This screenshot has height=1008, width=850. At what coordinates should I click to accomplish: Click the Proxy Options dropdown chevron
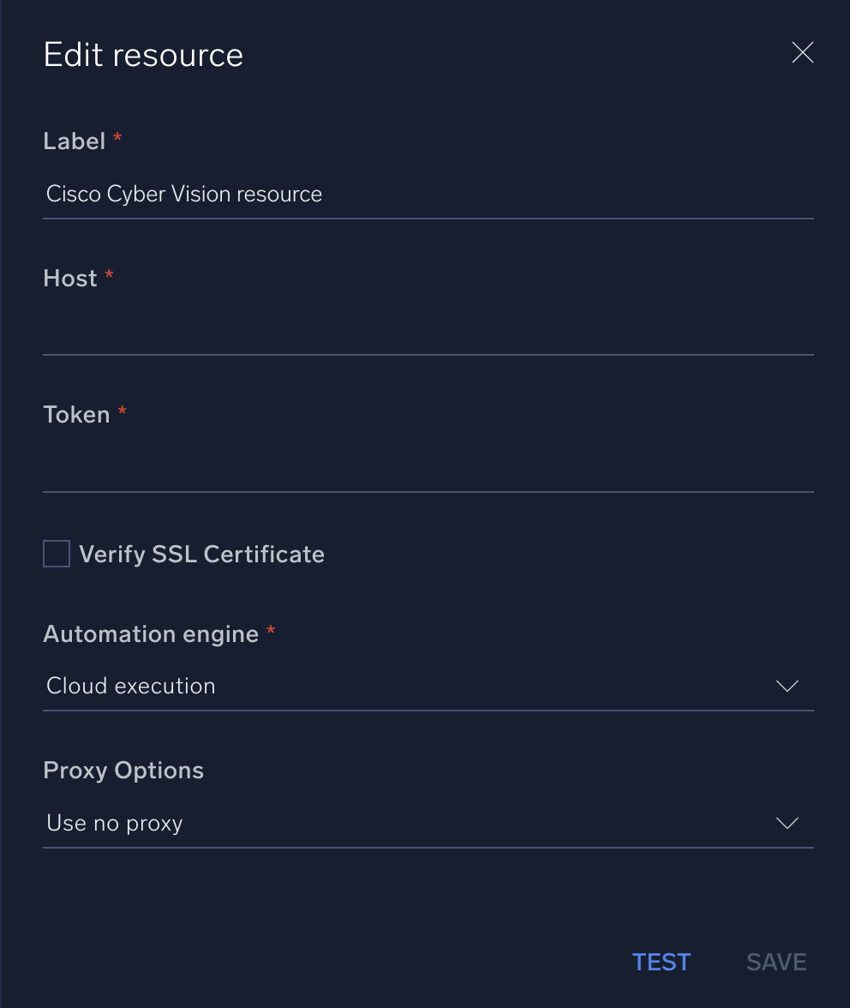(787, 823)
